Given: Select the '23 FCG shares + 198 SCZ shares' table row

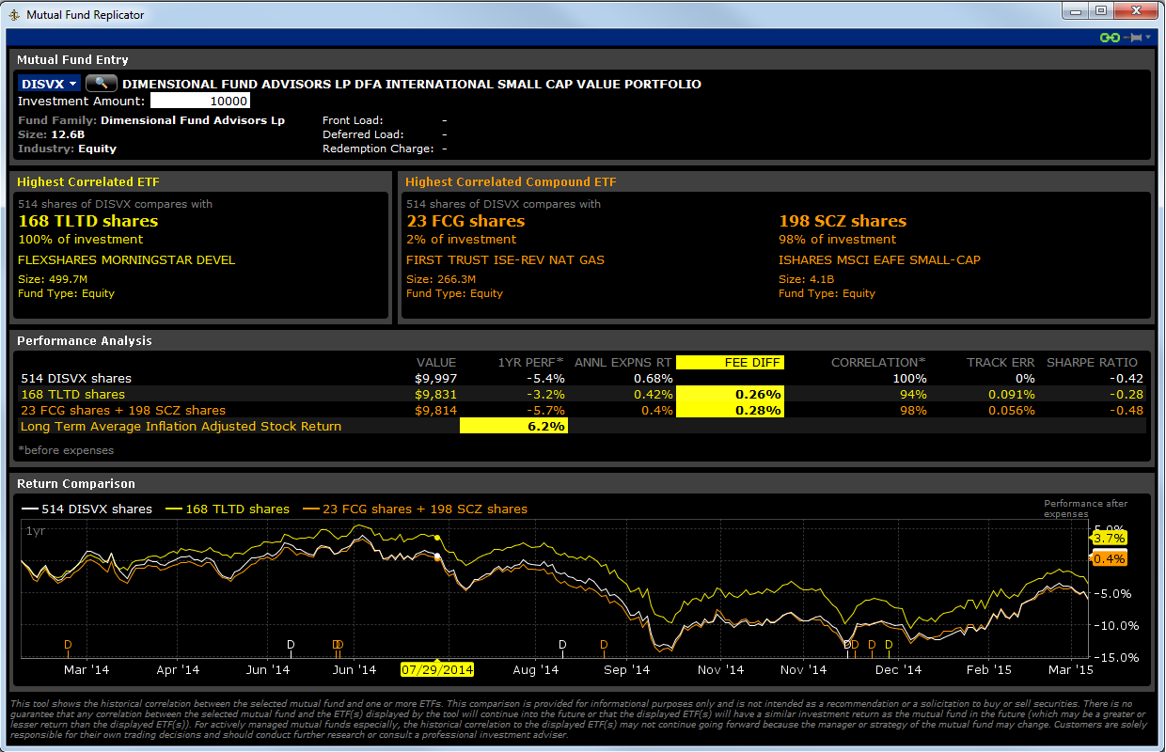Looking at the screenshot, I should click(581, 411).
